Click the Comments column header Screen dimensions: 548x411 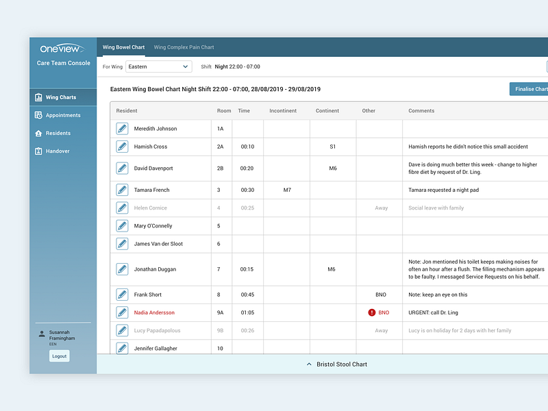tap(421, 111)
